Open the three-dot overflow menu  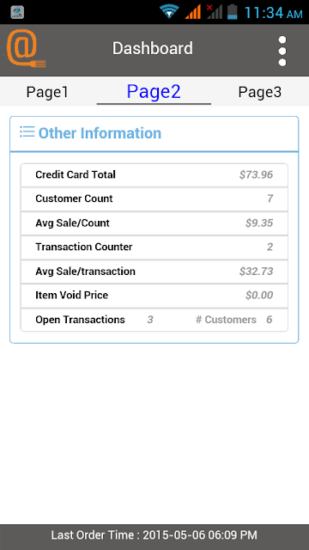(x=282, y=51)
